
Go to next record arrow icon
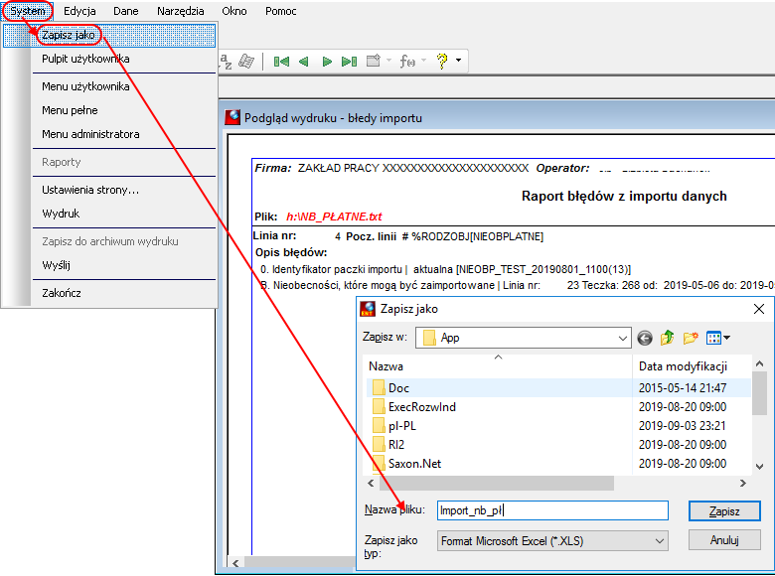327,62
